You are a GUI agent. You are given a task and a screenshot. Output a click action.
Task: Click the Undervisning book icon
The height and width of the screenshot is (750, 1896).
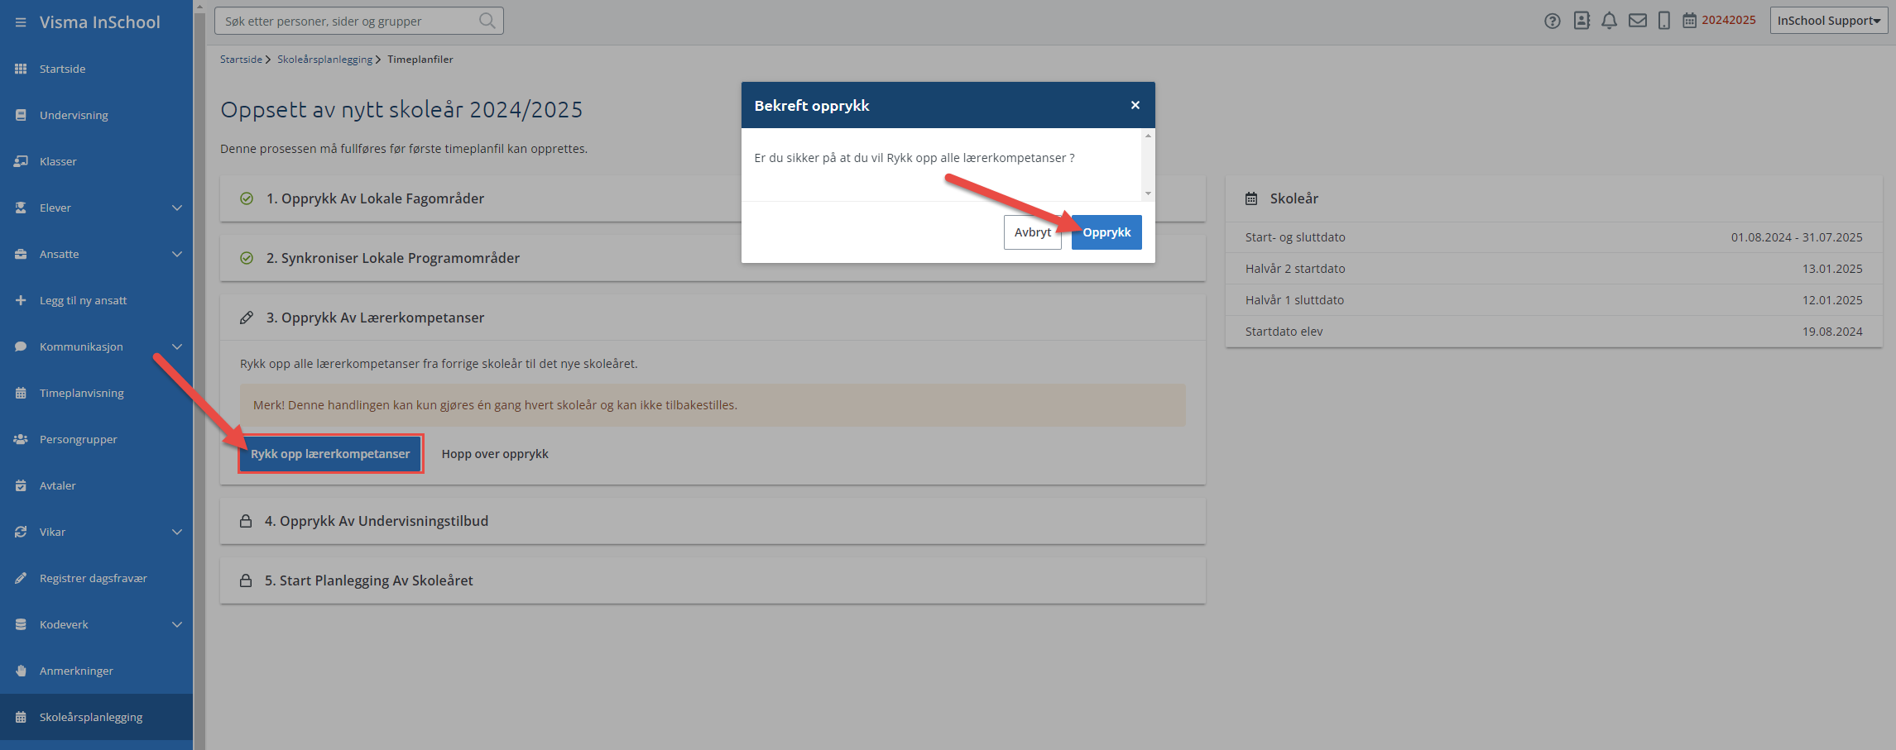pyautogui.click(x=21, y=115)
